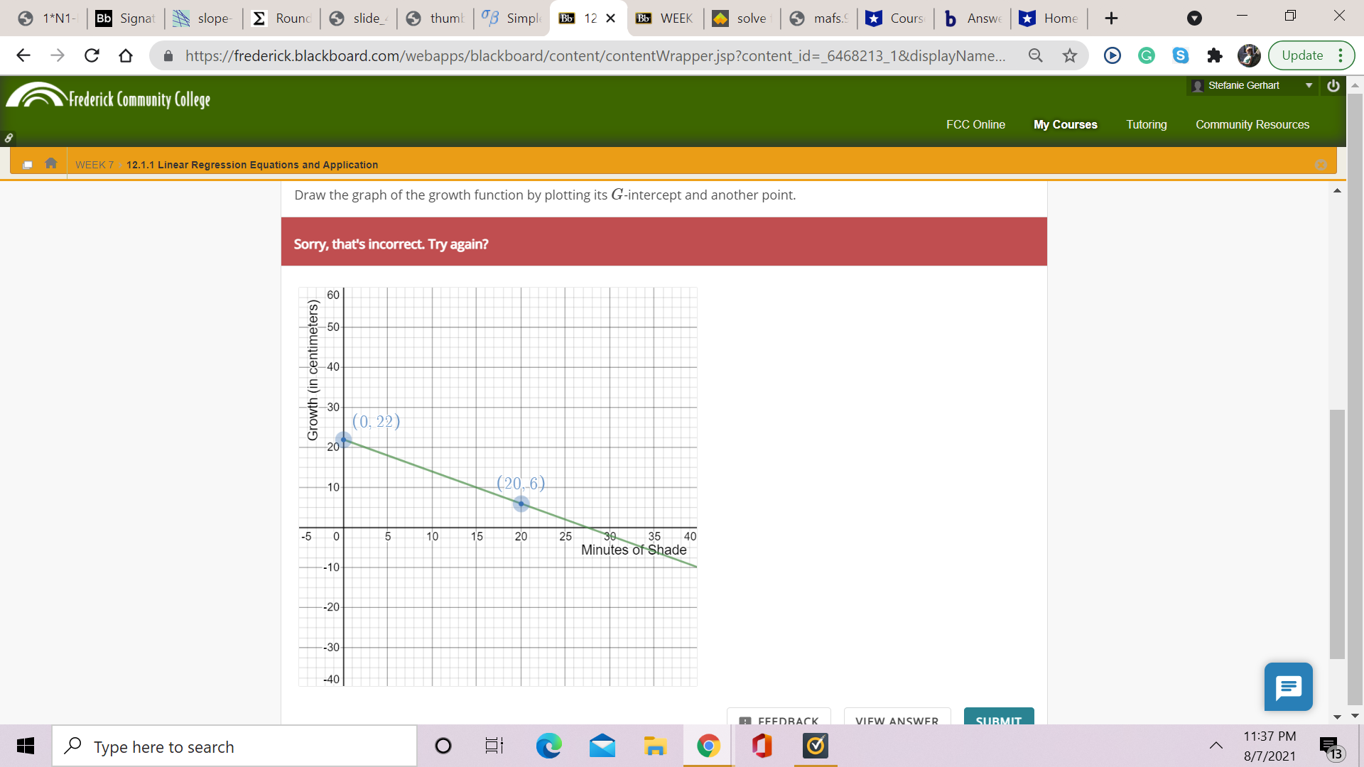Open the My Courses menu item
Screen dimensions: 1364x767
click(1065, 124)
